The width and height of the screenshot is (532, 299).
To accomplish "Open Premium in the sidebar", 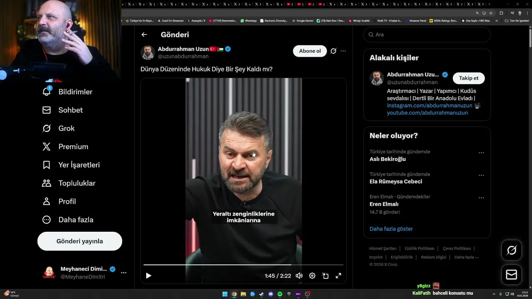I will click(65, 147).
